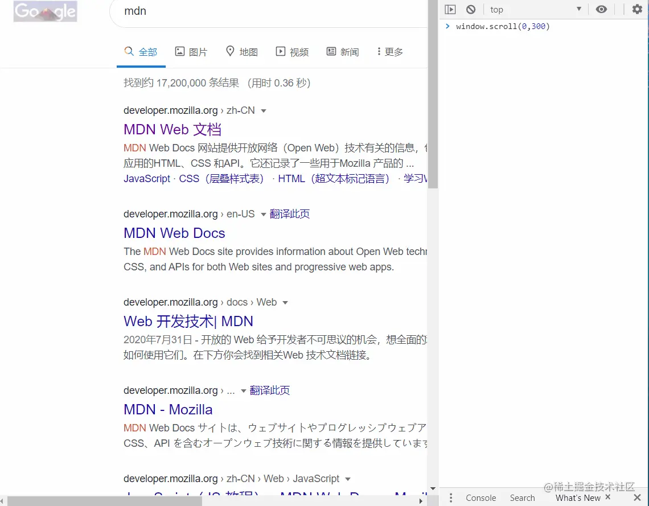This screenshot has width=649, height=506.
Task: Click 翻译此页 next to en-US result
Action: coord(289,214)
